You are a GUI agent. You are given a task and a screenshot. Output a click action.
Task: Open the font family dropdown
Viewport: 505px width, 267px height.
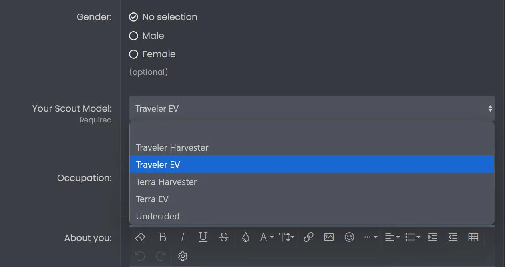tap(266, 237)
